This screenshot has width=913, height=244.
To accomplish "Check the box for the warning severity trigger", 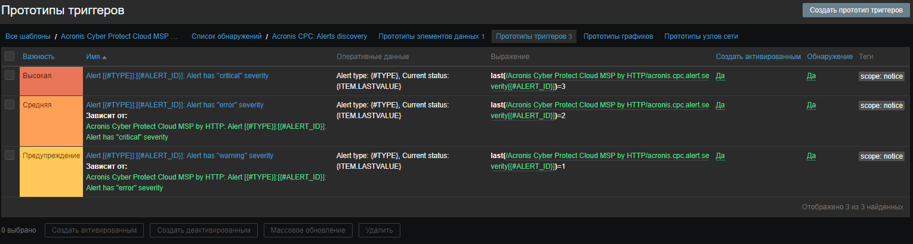I will click(x=10, y=155).
